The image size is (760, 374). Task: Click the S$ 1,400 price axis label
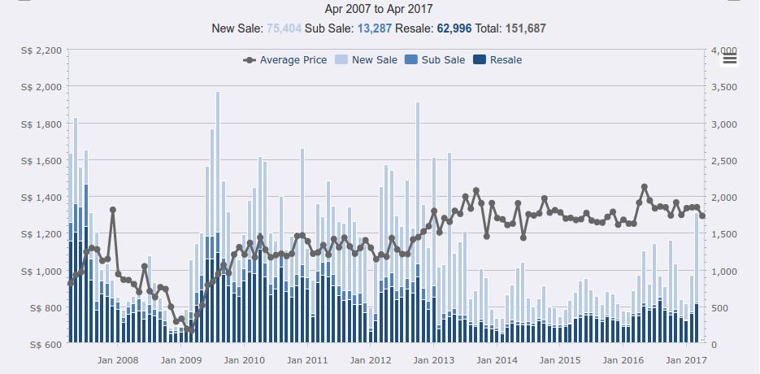tap(41, 197)
